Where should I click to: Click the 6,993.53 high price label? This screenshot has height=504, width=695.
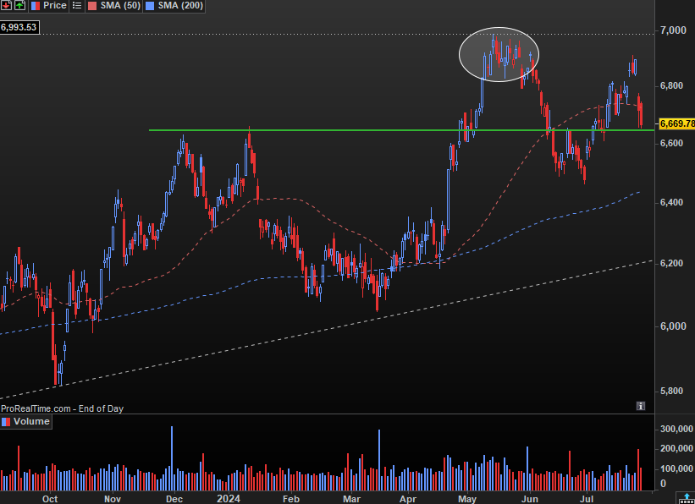(x=19, y=27)
